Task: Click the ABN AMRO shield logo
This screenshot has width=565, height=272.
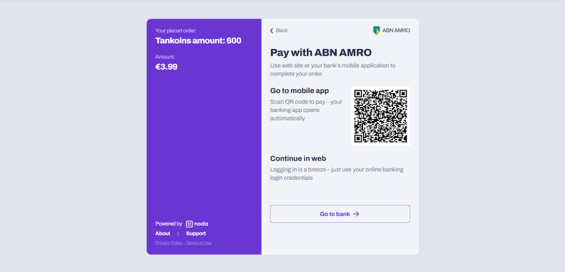Action: point(376,31)
